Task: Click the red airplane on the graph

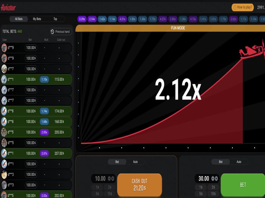Action: point(252,50)
